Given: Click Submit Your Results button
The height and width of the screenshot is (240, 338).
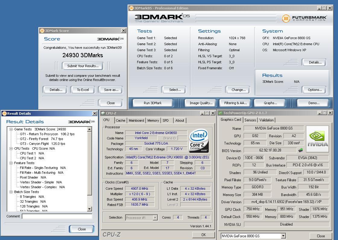Looking at the screenshot, I should click(83, 66).
